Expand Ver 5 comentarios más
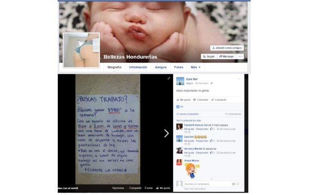The width and height of the screenshot is (315, 195). pos(188,121)
